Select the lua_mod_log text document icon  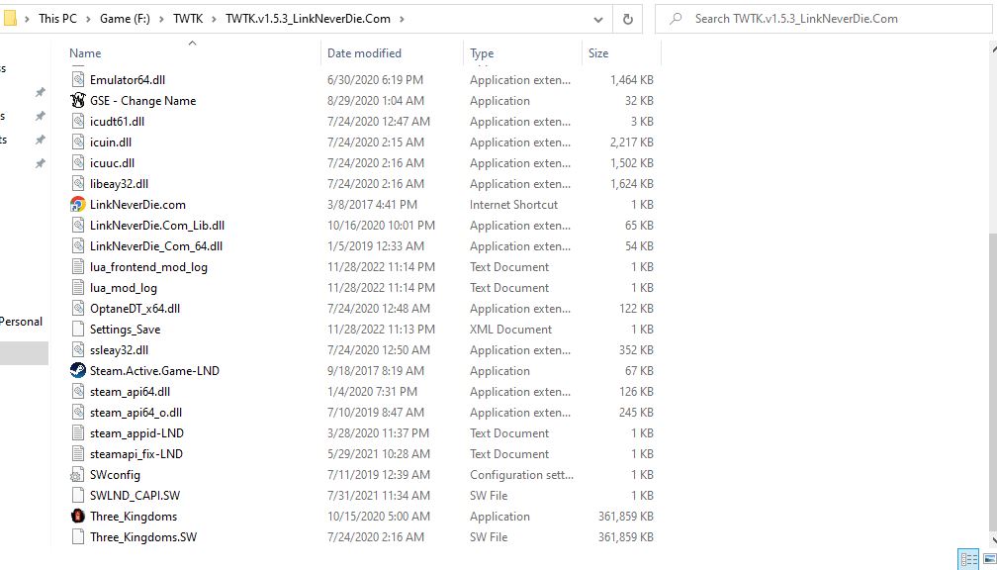[x=78, y=287]
